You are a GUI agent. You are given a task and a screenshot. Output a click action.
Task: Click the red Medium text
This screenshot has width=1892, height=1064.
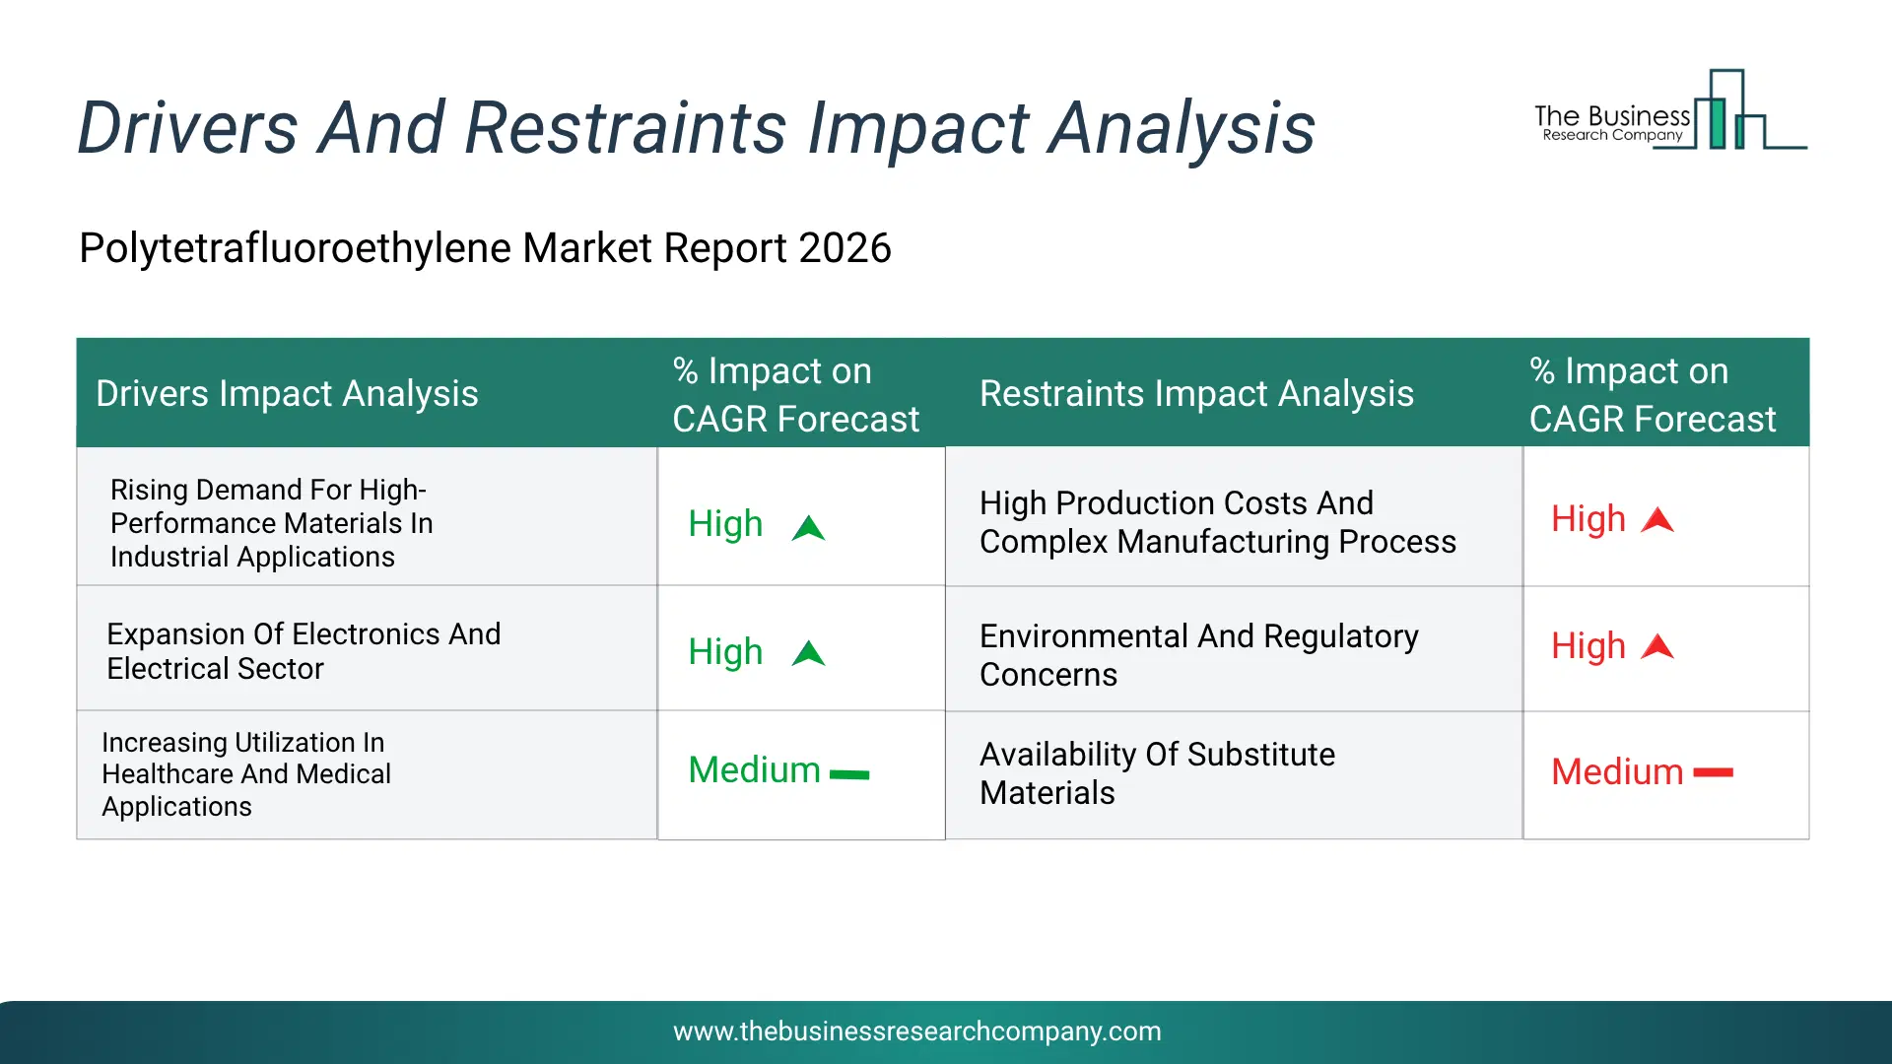pos(1617,771)
